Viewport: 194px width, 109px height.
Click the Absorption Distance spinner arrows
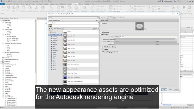(x=176, y=39)
